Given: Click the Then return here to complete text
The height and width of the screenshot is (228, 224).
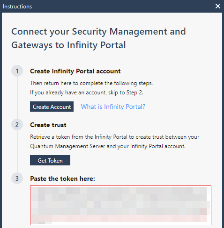Looking at the screenshot, I should coord(91,83).
